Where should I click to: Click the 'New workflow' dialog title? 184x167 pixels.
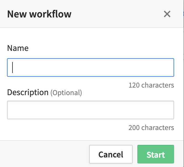39,14
